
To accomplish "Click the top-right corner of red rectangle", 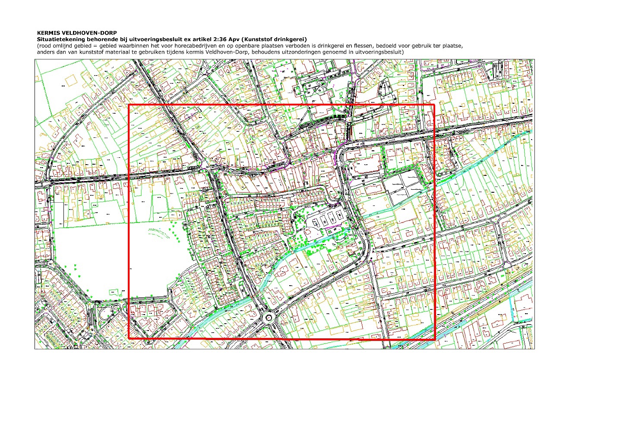I will pos(434,105).
